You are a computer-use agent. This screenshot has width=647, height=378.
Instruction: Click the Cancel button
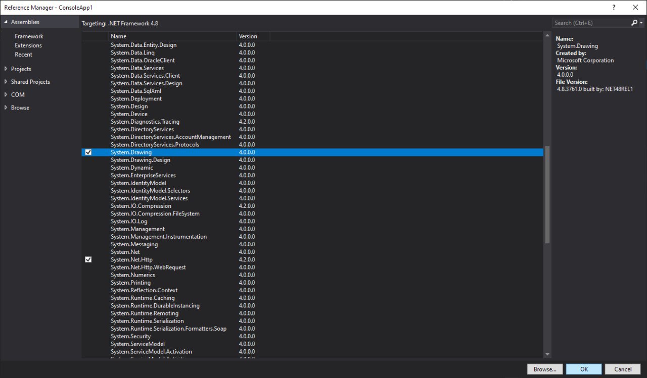click(623, 369)
